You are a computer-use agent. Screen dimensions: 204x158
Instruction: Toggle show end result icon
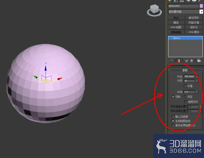point(179,61)
